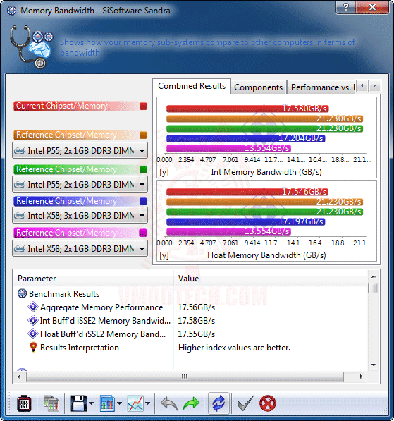Click the engine options icon in bottom toolbar
Screen dimensions: 394x421
pyautogui.click(x=24, y=403)
